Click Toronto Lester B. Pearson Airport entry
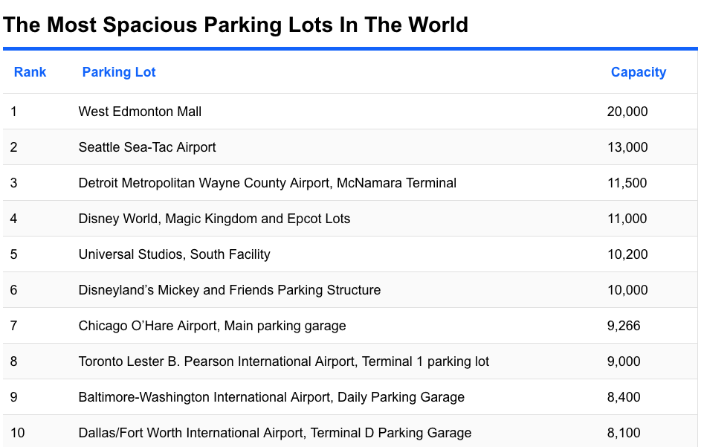This screenshot has width=704, height=447. coord(283,361)
